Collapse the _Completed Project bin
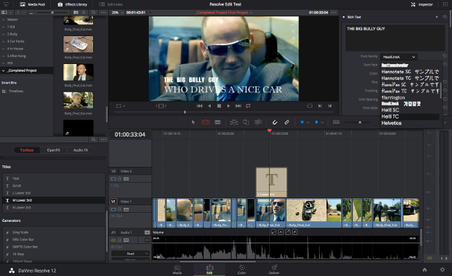Screen dimensions: 452x276 click(x=3, y=71)
